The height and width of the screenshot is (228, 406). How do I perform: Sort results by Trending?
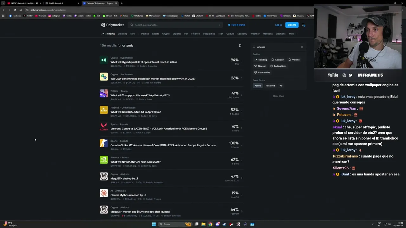point(260,60)
